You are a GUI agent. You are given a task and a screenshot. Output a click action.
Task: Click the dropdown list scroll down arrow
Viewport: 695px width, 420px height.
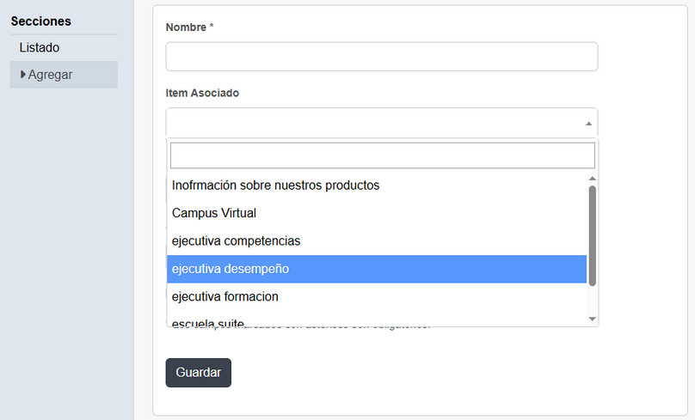click(x=592, y=319)
